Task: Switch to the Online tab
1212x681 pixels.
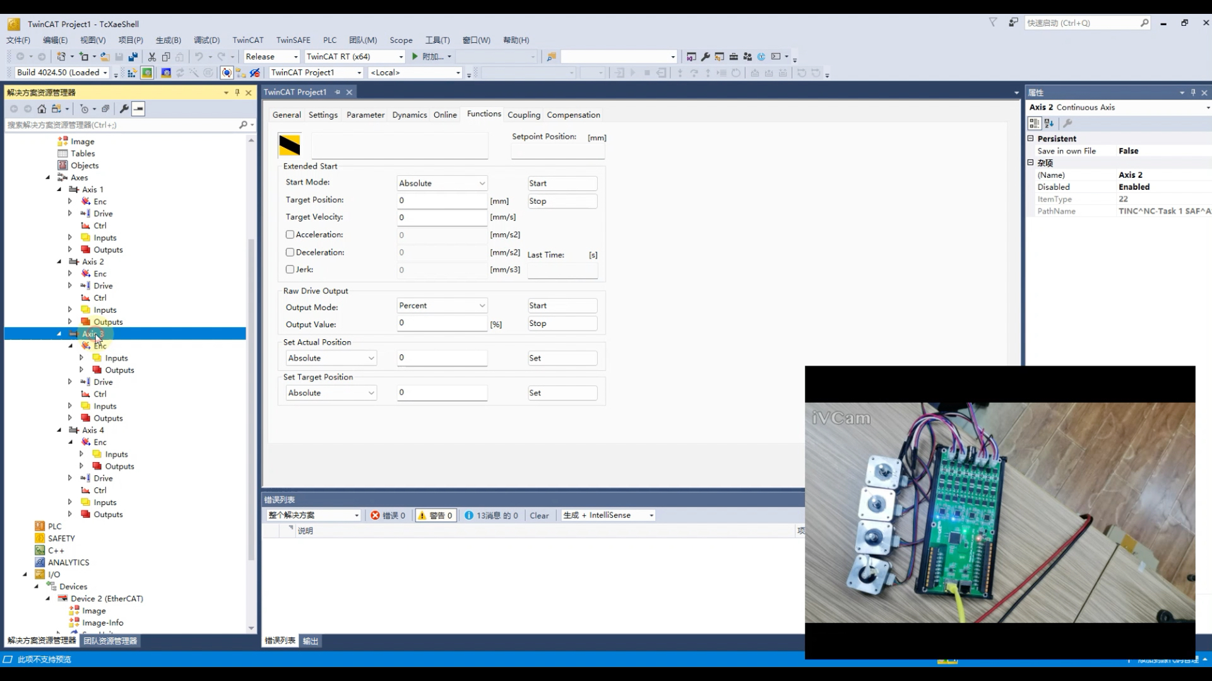Action: tap(444, 115)
